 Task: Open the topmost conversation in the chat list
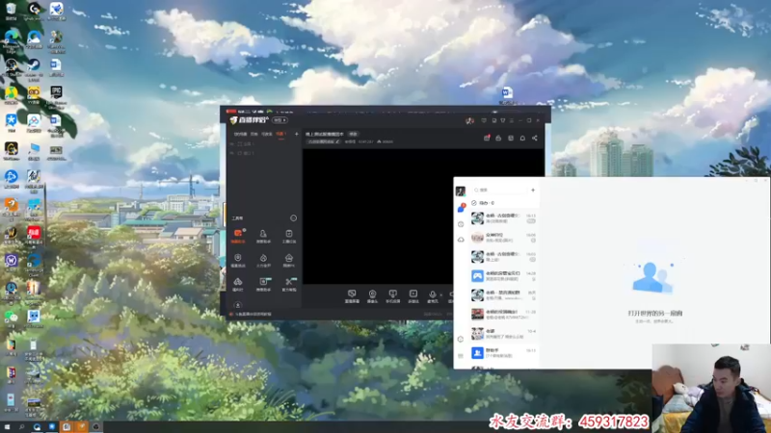(503, 218)
